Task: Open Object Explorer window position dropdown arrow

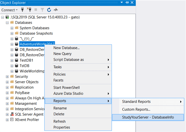Action: click(122, 2)
